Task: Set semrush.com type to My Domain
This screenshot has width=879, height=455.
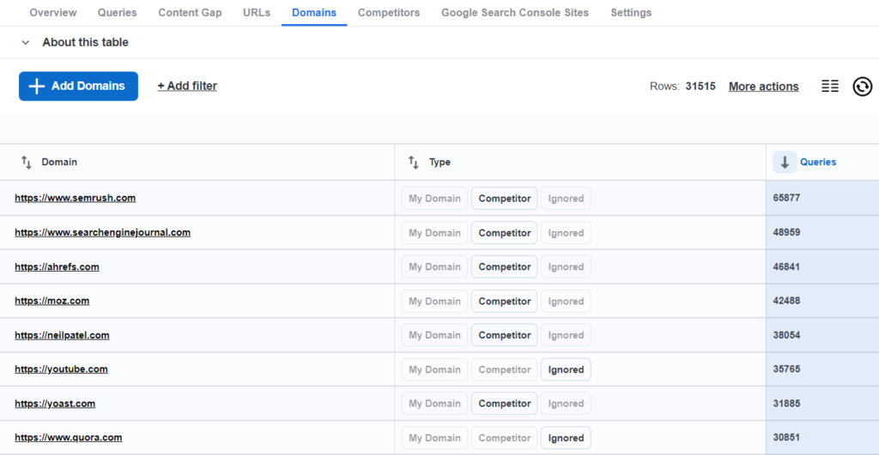Action: pyautogui.click(x=434, y=198)
